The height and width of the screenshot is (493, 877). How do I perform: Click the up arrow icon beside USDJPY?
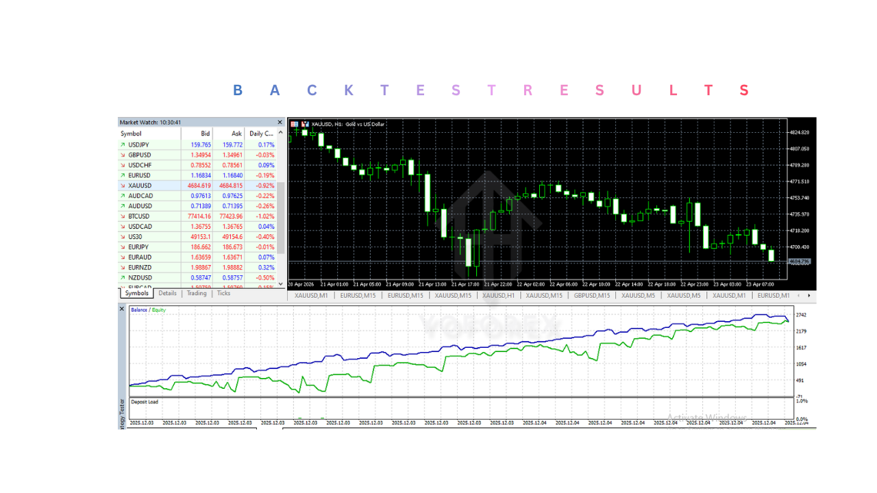pos(123,145)
